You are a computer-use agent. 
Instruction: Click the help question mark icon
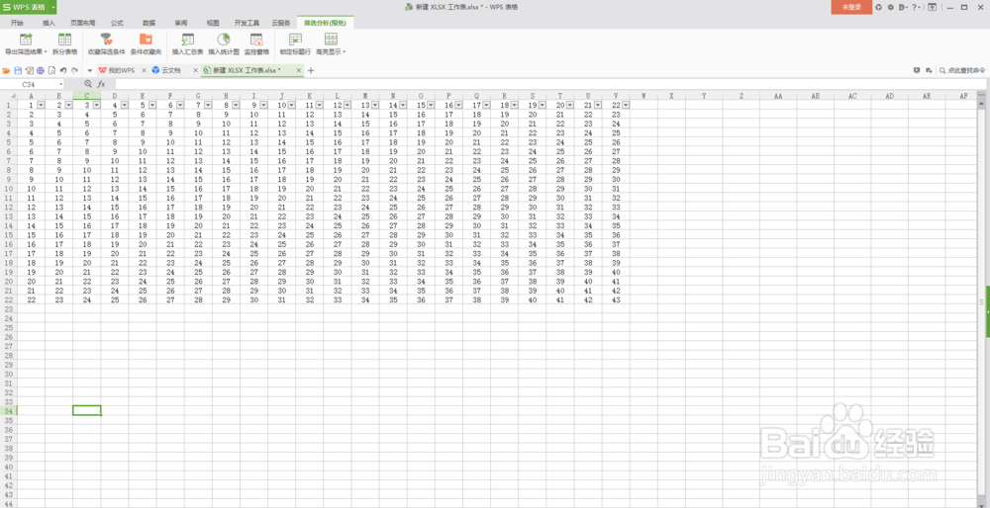[914, 7]
